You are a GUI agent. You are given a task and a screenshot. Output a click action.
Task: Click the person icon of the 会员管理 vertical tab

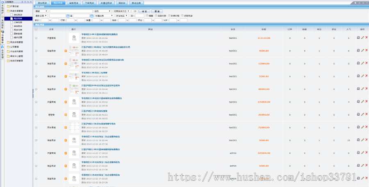click(2, 47)
